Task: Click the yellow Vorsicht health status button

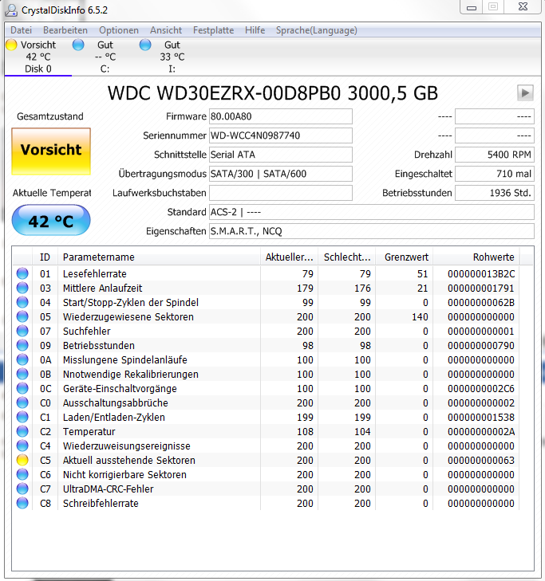Action: 51,151
